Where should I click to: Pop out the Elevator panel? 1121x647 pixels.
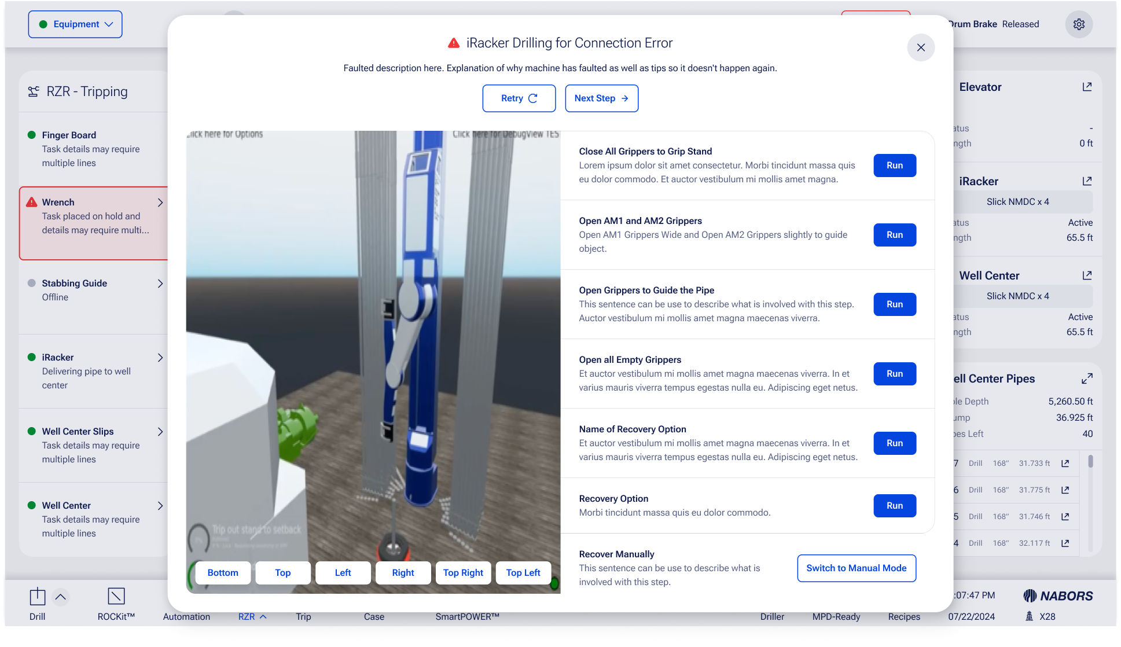[1087, 87]
